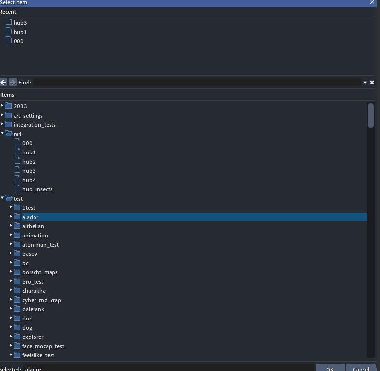Viewport: 380px width, 371px height.
Task: Collapse the test folder
Action: 2,198
